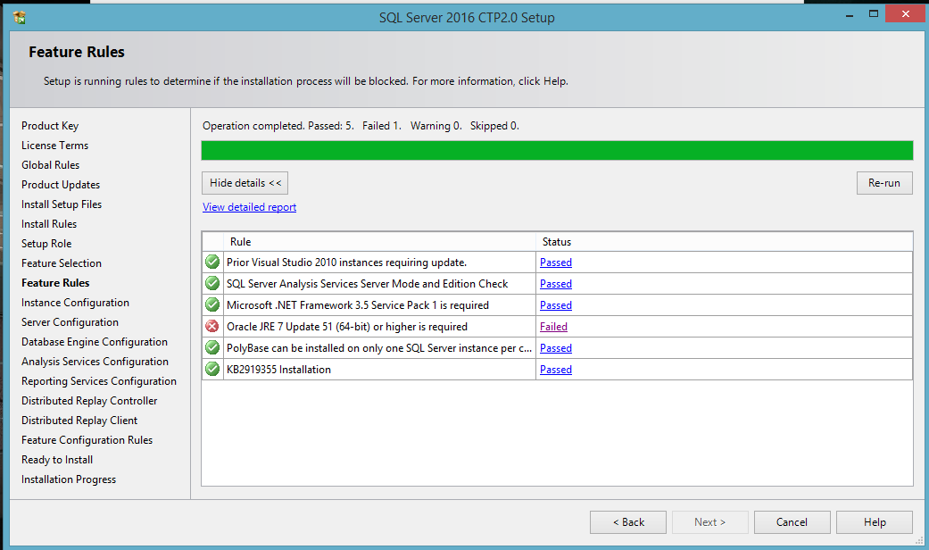Close the SQL Server 2016 Setup window
929x550 pixels.
click(905, 13)
